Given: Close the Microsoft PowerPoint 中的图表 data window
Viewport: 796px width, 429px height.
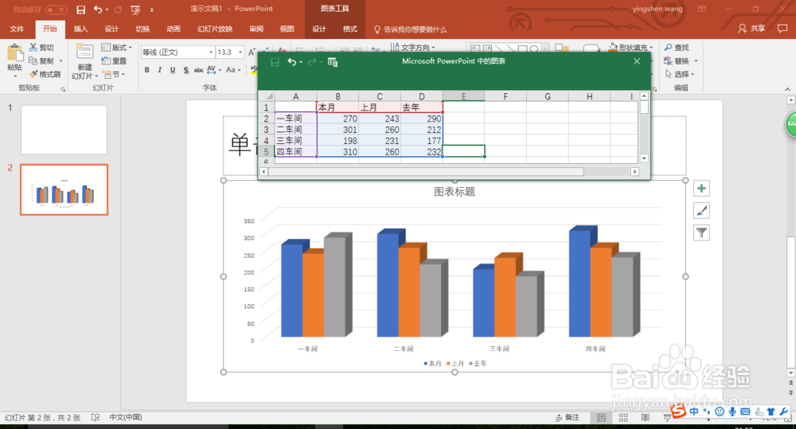Looking at the screenshot, I should click(x=637, y=61).
